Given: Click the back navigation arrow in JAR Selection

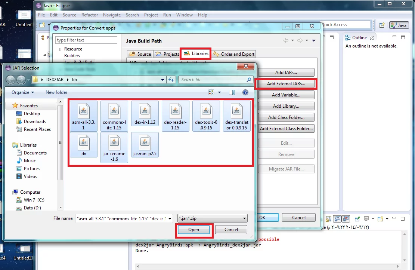Looking at the screenshot, I should click(x=11, y=80).
